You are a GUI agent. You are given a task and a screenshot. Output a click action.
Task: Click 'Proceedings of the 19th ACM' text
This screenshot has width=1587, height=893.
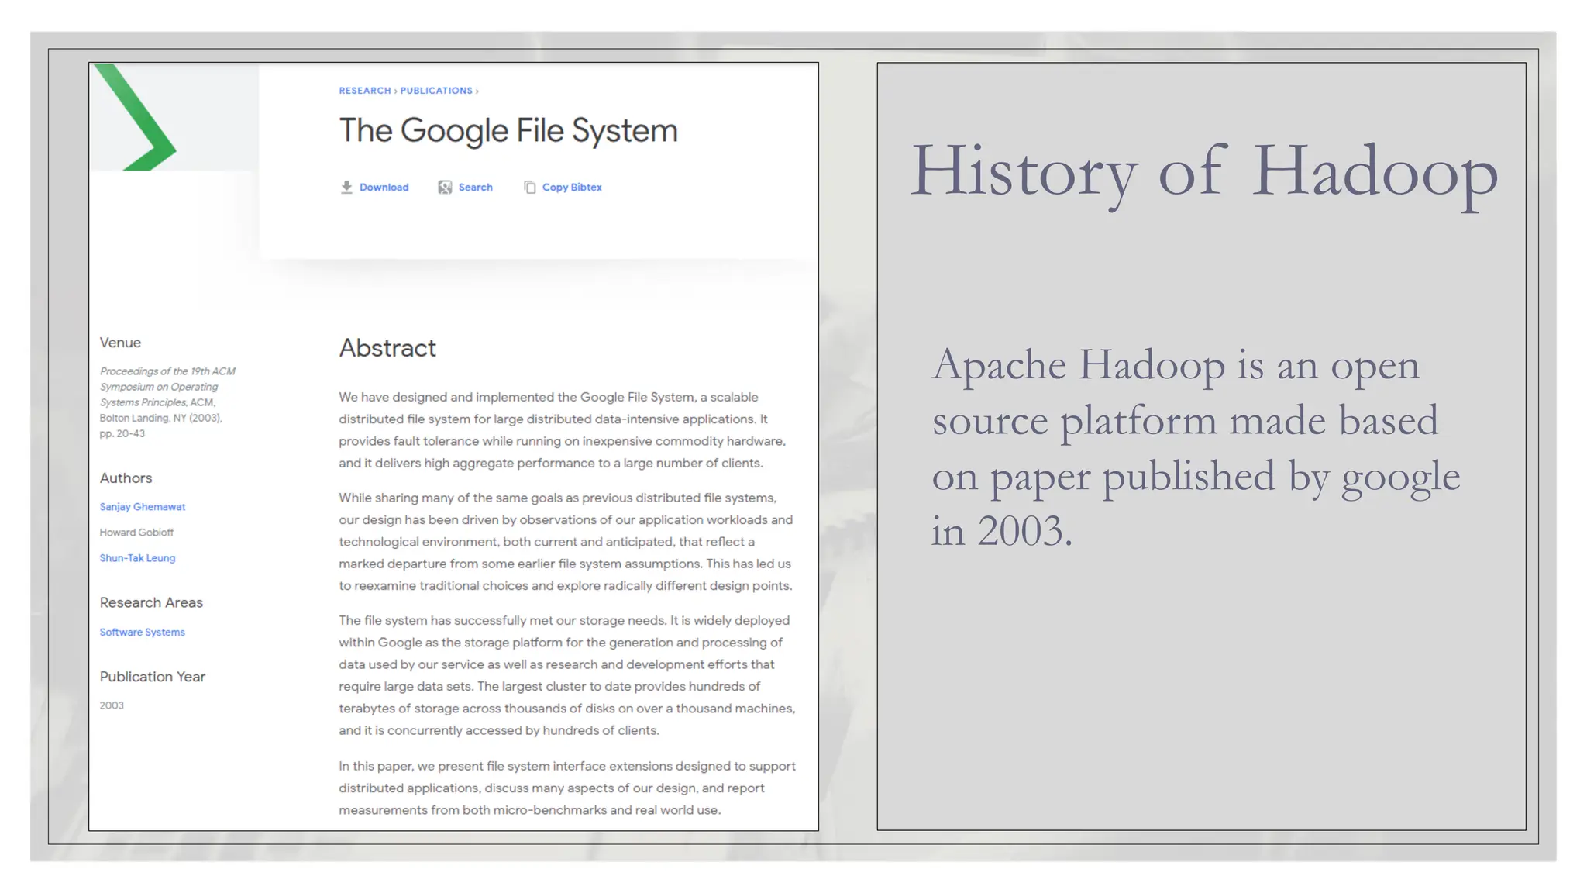167,371
